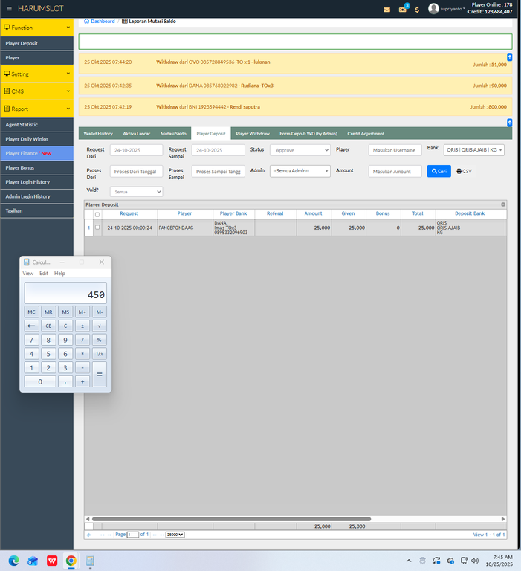Click the blue up arrow below the withdraw list
This screenshot has height=571, width=521.
tap(509, 123)
